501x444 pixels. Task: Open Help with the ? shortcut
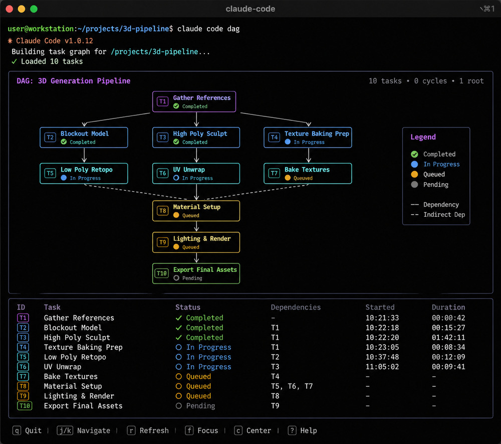302,430
